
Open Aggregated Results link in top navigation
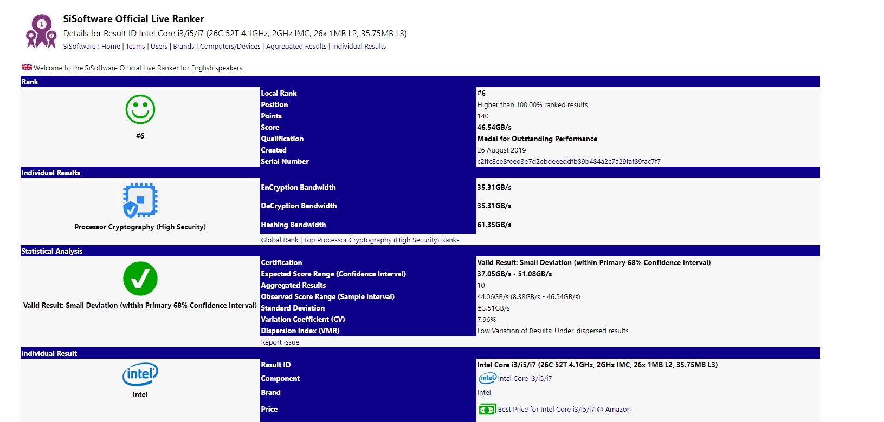(x=296, y=47)
